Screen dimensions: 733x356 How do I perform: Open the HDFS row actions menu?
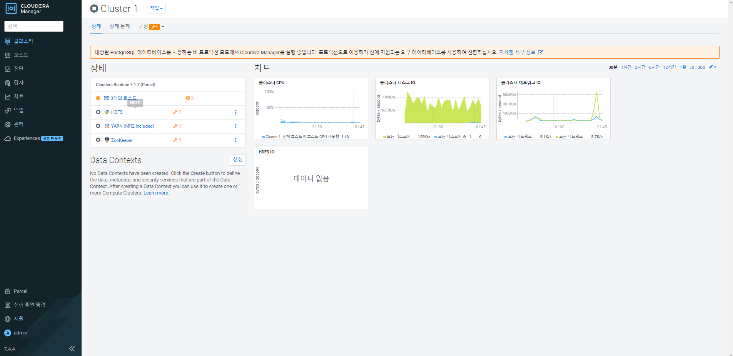[x=236, y=112]
